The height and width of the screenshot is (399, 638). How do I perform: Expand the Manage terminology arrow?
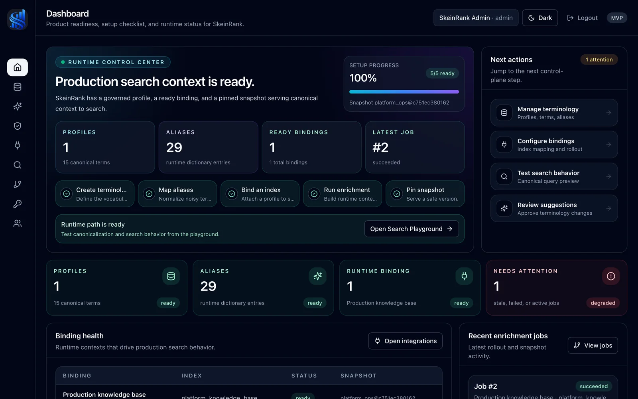pyautogui.click(x=609, y=113)
